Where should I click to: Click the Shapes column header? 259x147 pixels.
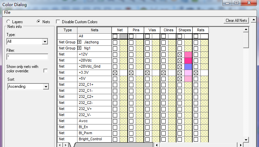coord(185,30)
